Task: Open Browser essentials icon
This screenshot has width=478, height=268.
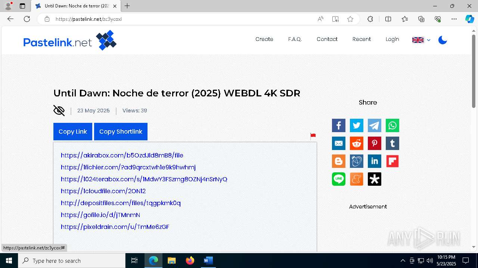Action: coord(438,19)
